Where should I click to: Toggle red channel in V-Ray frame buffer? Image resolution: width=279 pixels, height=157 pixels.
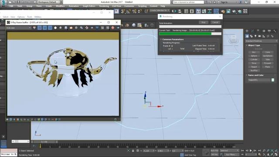[x=40, y=28]
